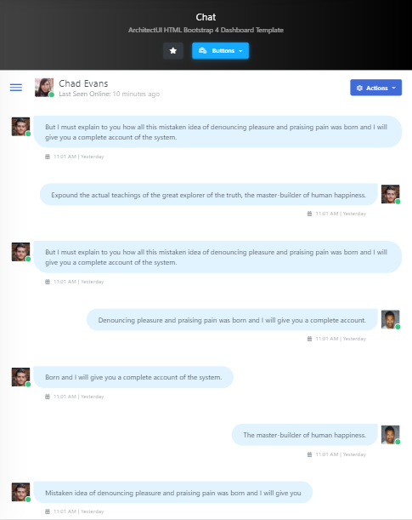Viewport: 412px width, 520px height.
Task: Select avatar beside Expound message
Action: coord(391,194)
